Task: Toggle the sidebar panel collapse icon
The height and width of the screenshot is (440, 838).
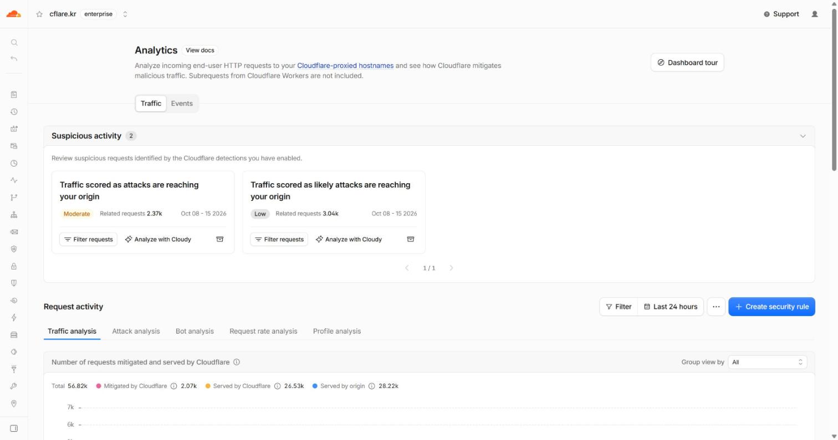Action: (x=14, y=428)
